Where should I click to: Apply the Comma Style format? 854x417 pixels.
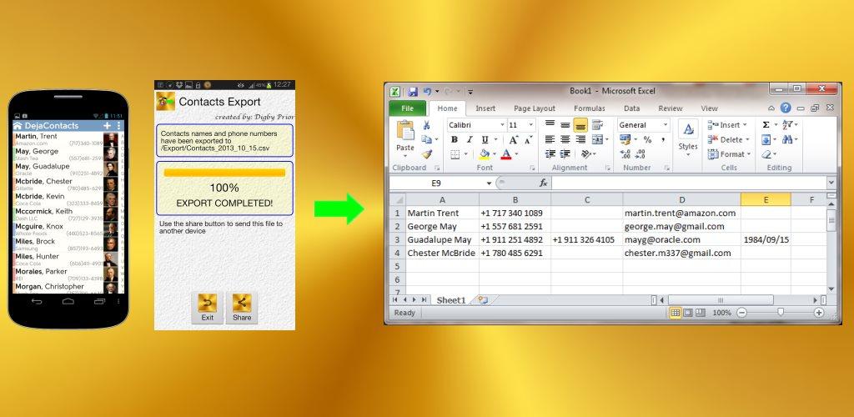pos(663,140)
